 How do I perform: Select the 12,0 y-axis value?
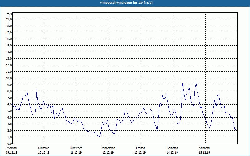pos(9,65)
